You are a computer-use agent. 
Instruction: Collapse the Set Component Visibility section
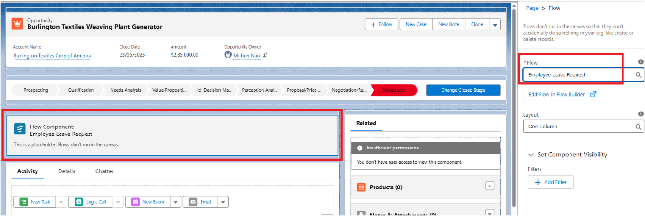pos(531,155)
